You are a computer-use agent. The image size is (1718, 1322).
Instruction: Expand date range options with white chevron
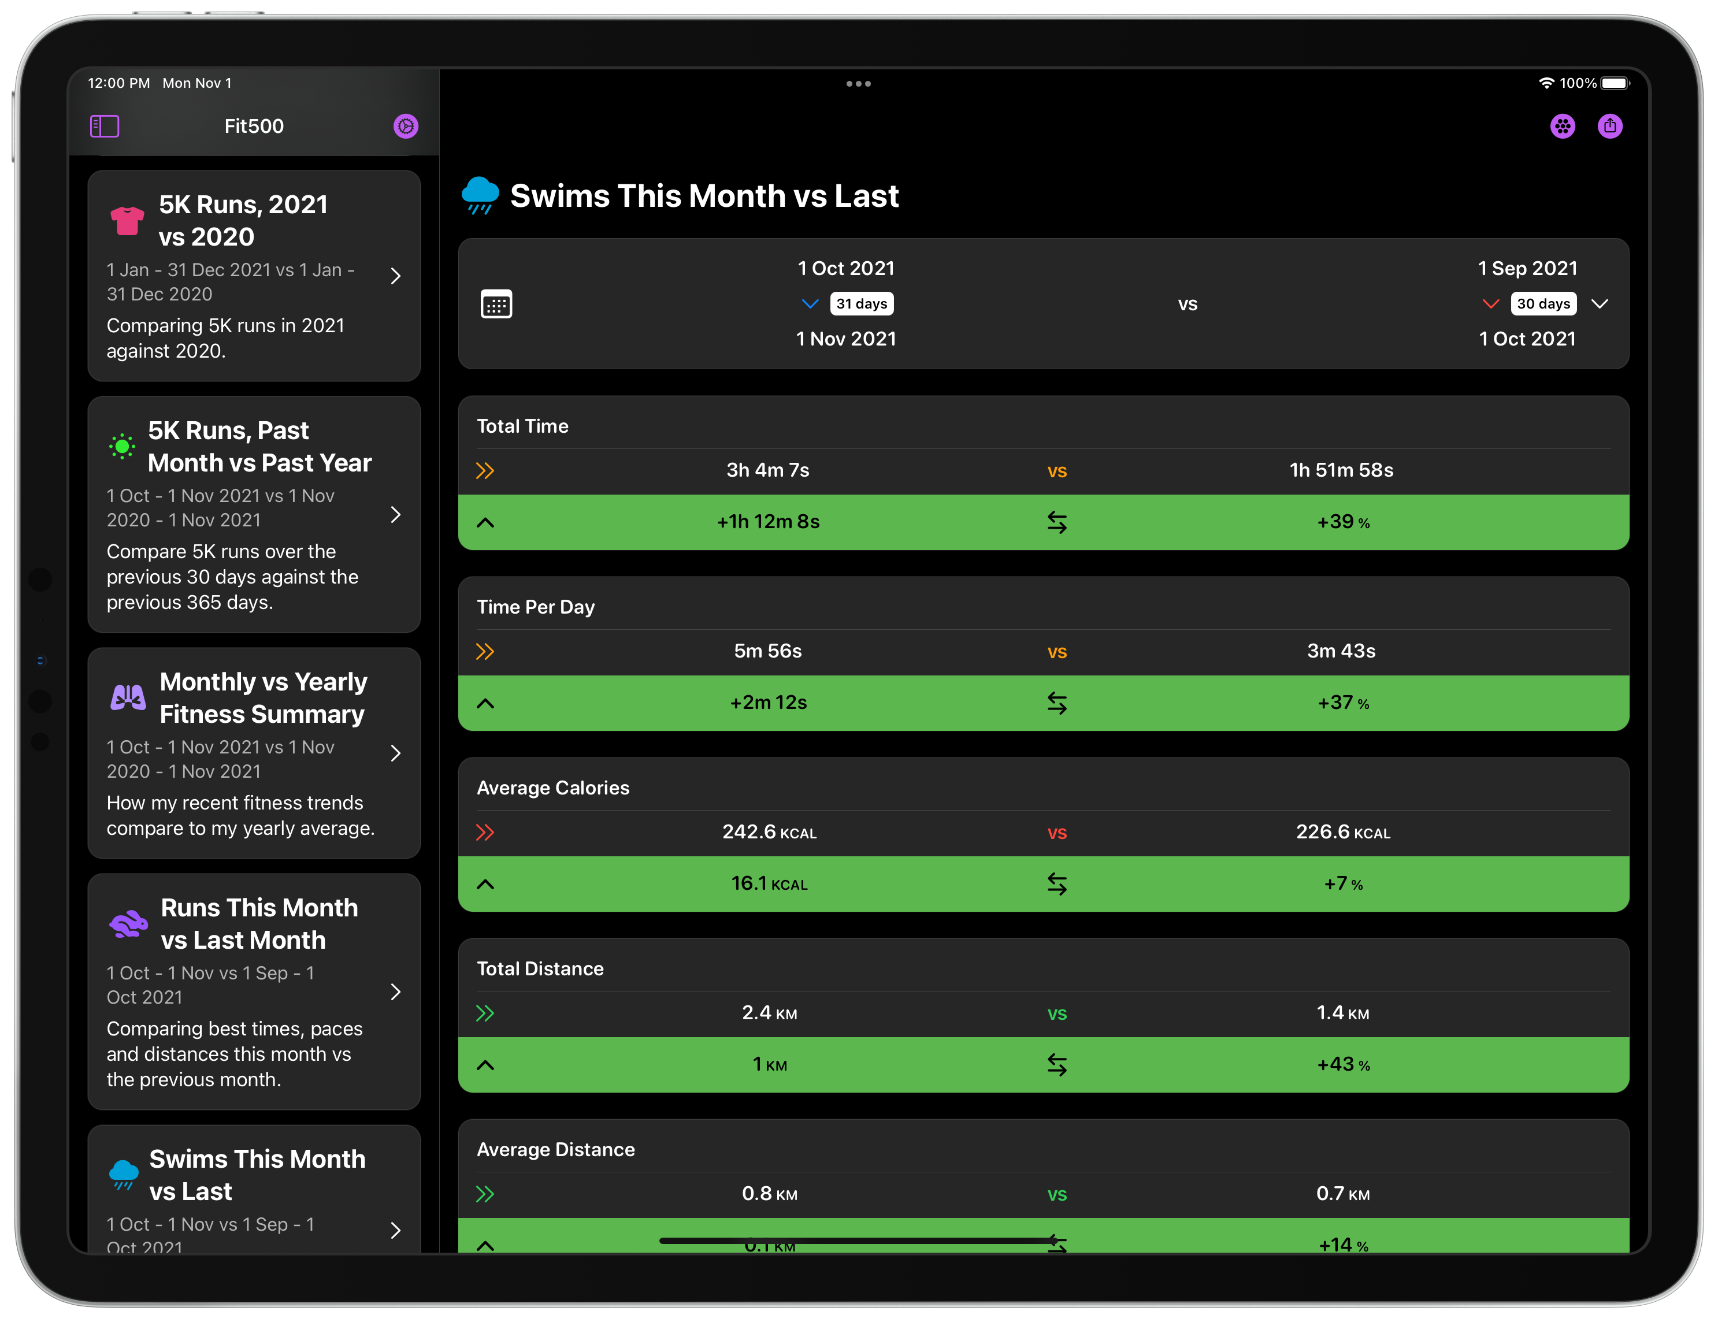(x=1599, y=303)
